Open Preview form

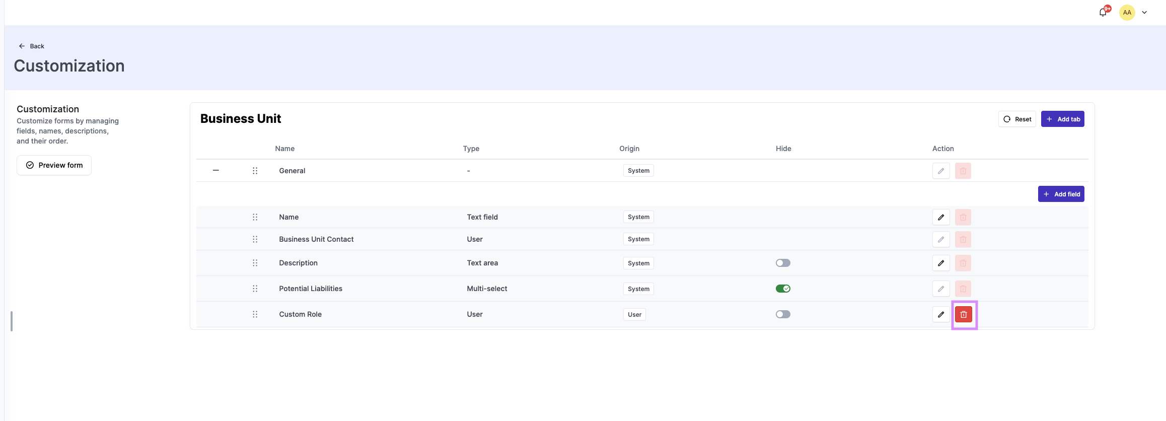click(54, 165)
